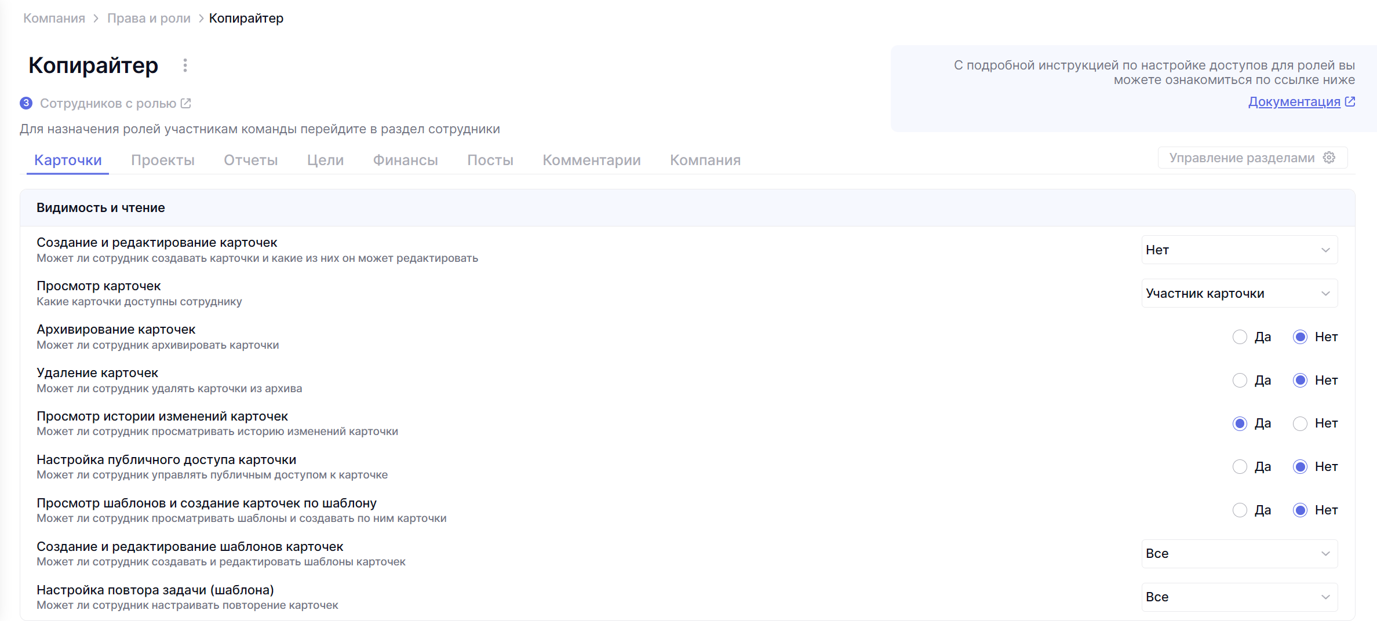This screenshot has height=621, width=1377.
Task: Expand the Просмотр карточек dropdown
Action: click(x=1239, y=293)
